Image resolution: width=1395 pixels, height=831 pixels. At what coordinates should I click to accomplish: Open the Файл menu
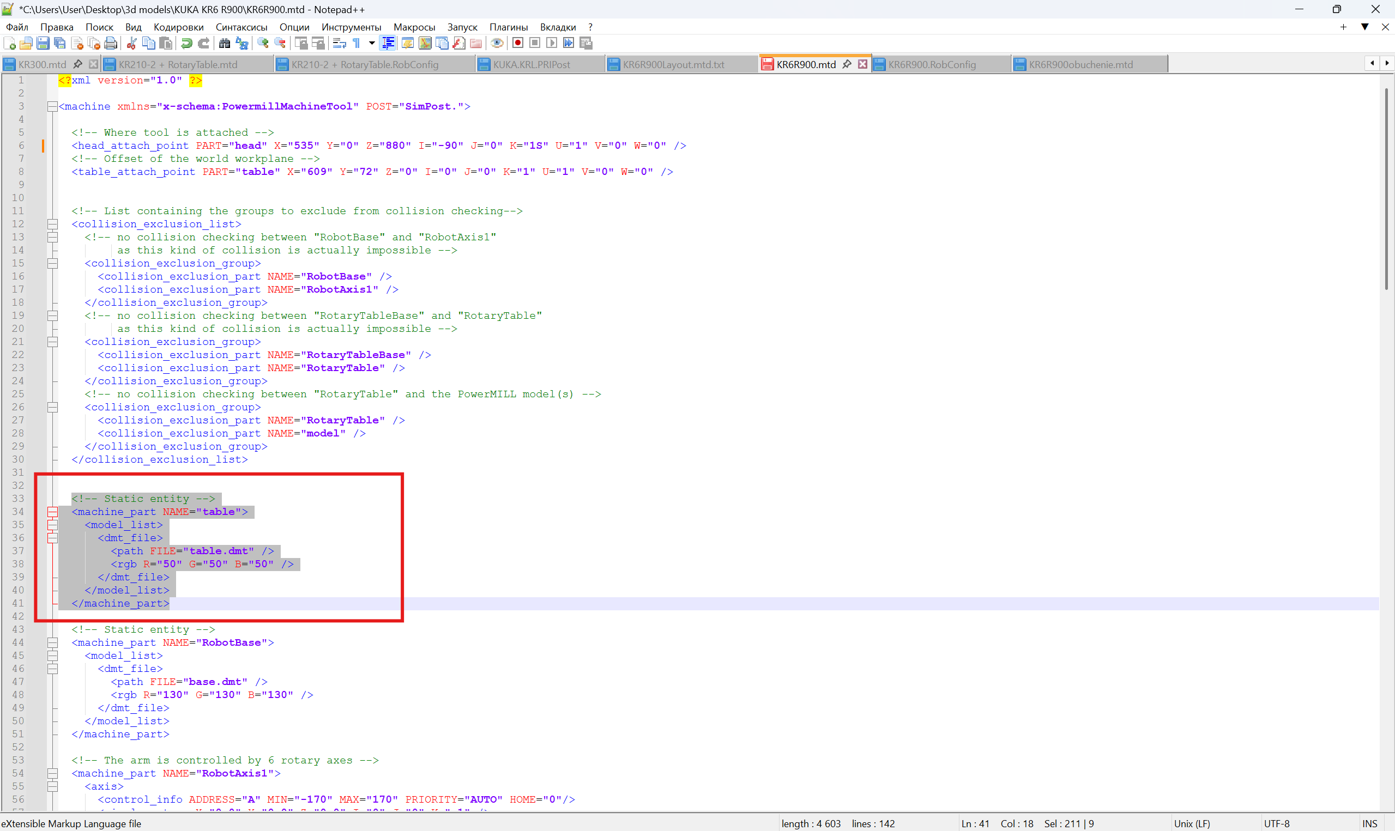coord(17,27)
